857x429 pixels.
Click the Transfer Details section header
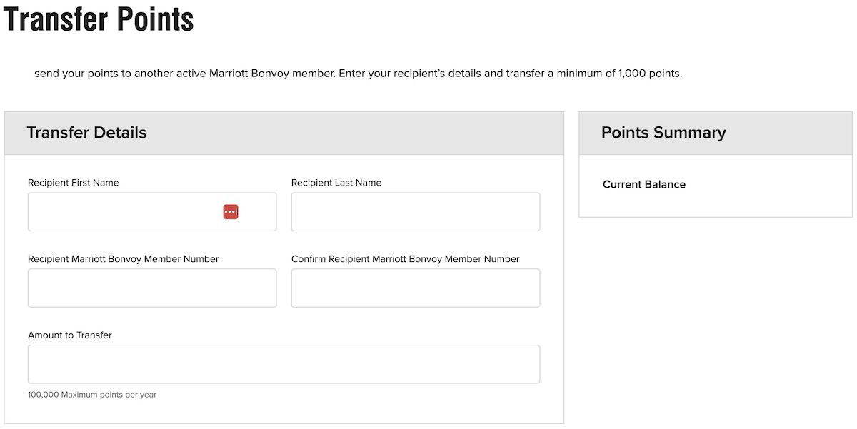pos(86,133)
